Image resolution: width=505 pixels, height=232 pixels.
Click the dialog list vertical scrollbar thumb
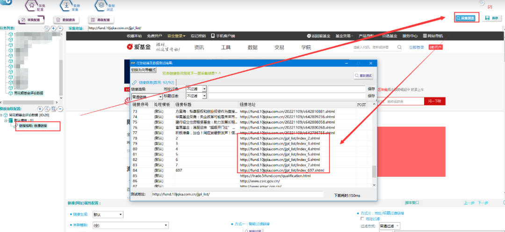click(x=374, y=171)
